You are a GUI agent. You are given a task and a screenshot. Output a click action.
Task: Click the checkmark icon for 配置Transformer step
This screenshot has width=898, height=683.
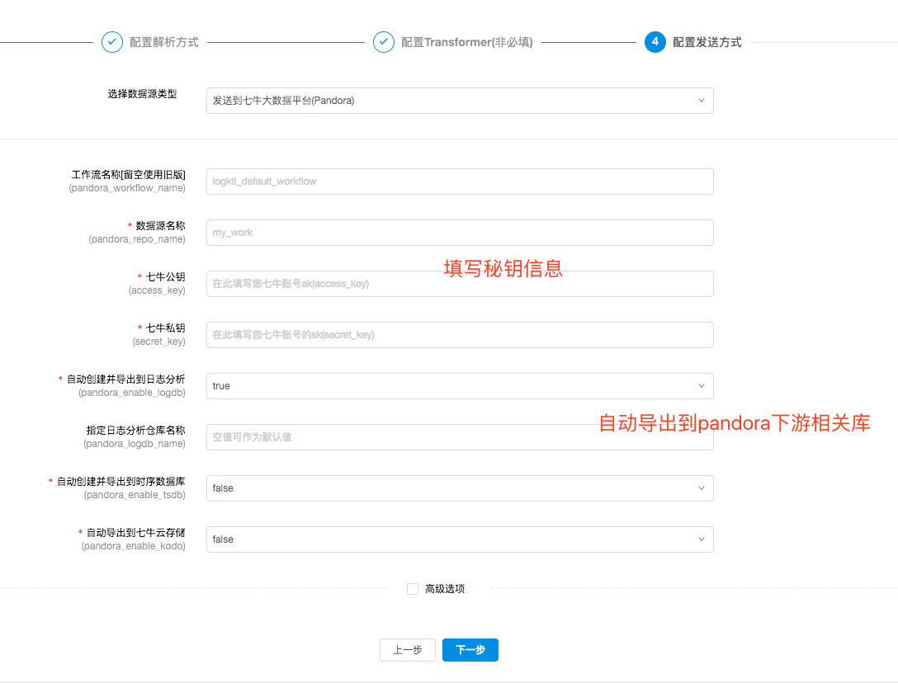coord(383,42)
